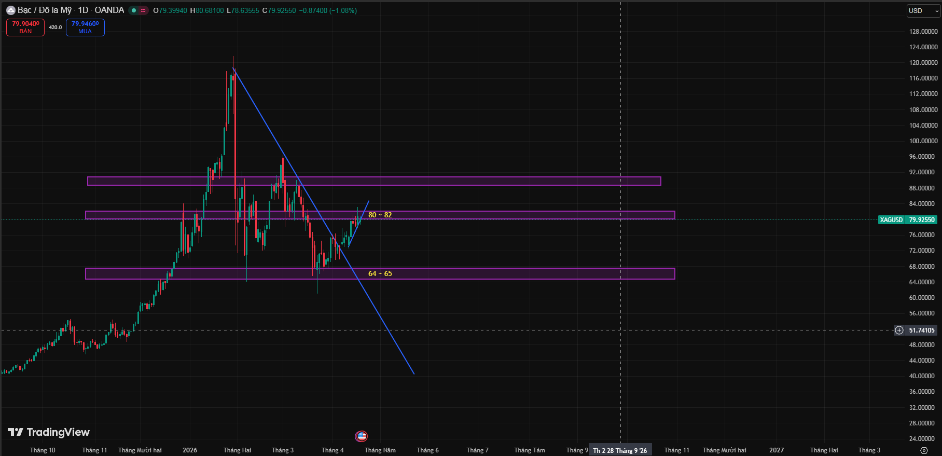Click the Tháng Hai label before Tháng 3

pos(238,450)
